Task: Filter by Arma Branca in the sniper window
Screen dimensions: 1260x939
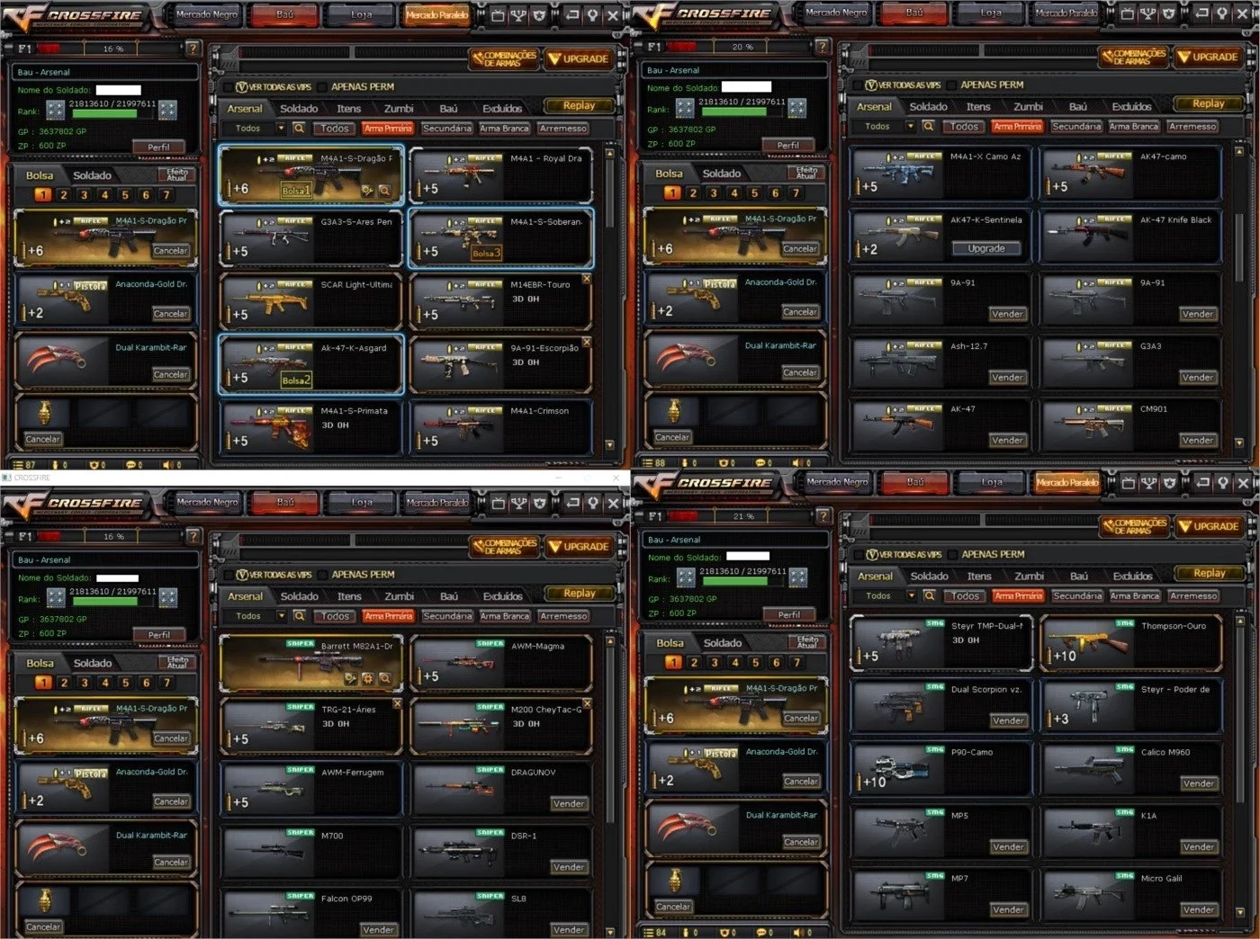Action: [x=505, y=616]
